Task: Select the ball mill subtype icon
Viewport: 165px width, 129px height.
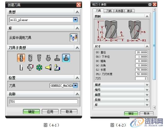Action: 39,58
